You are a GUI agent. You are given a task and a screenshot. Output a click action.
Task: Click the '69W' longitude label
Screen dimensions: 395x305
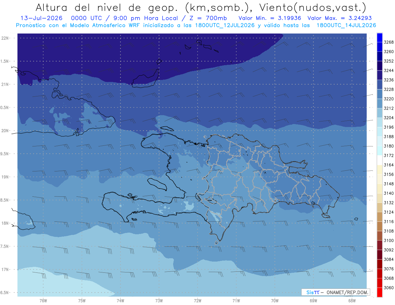pyautogui.click(x=313, y=301)
